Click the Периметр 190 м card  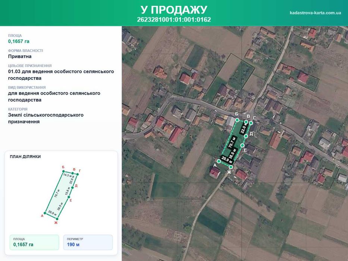tap(88, 242)
